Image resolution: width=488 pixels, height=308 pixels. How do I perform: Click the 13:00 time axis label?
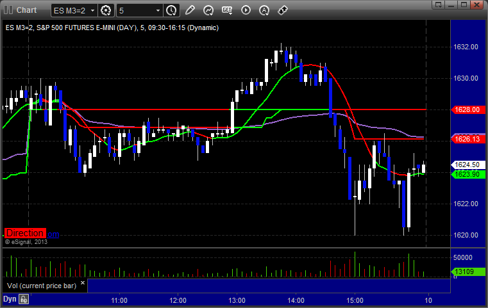(237, 300)
